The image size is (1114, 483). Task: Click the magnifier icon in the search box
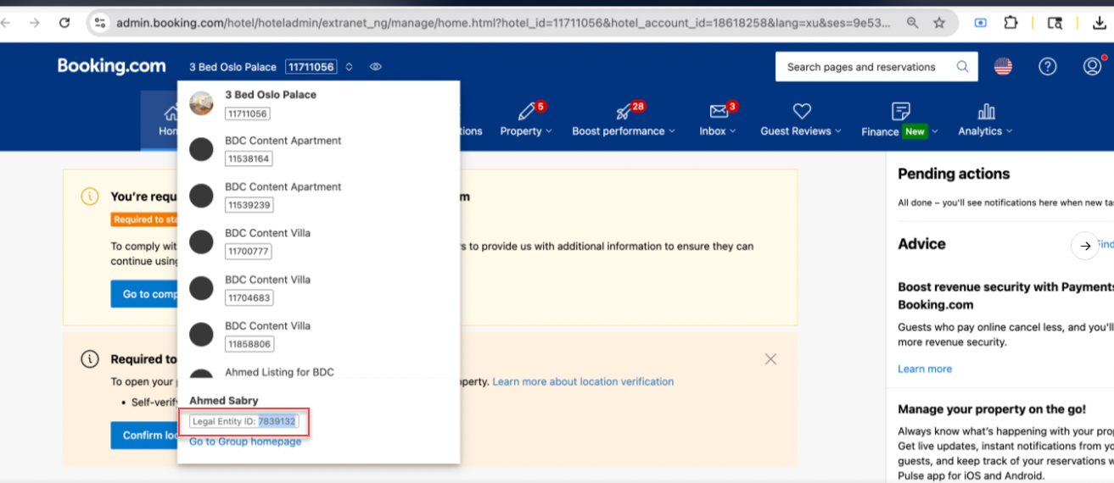[x=963, y=67]
